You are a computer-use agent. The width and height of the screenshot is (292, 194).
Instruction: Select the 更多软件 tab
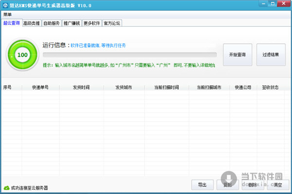point(92,23)
